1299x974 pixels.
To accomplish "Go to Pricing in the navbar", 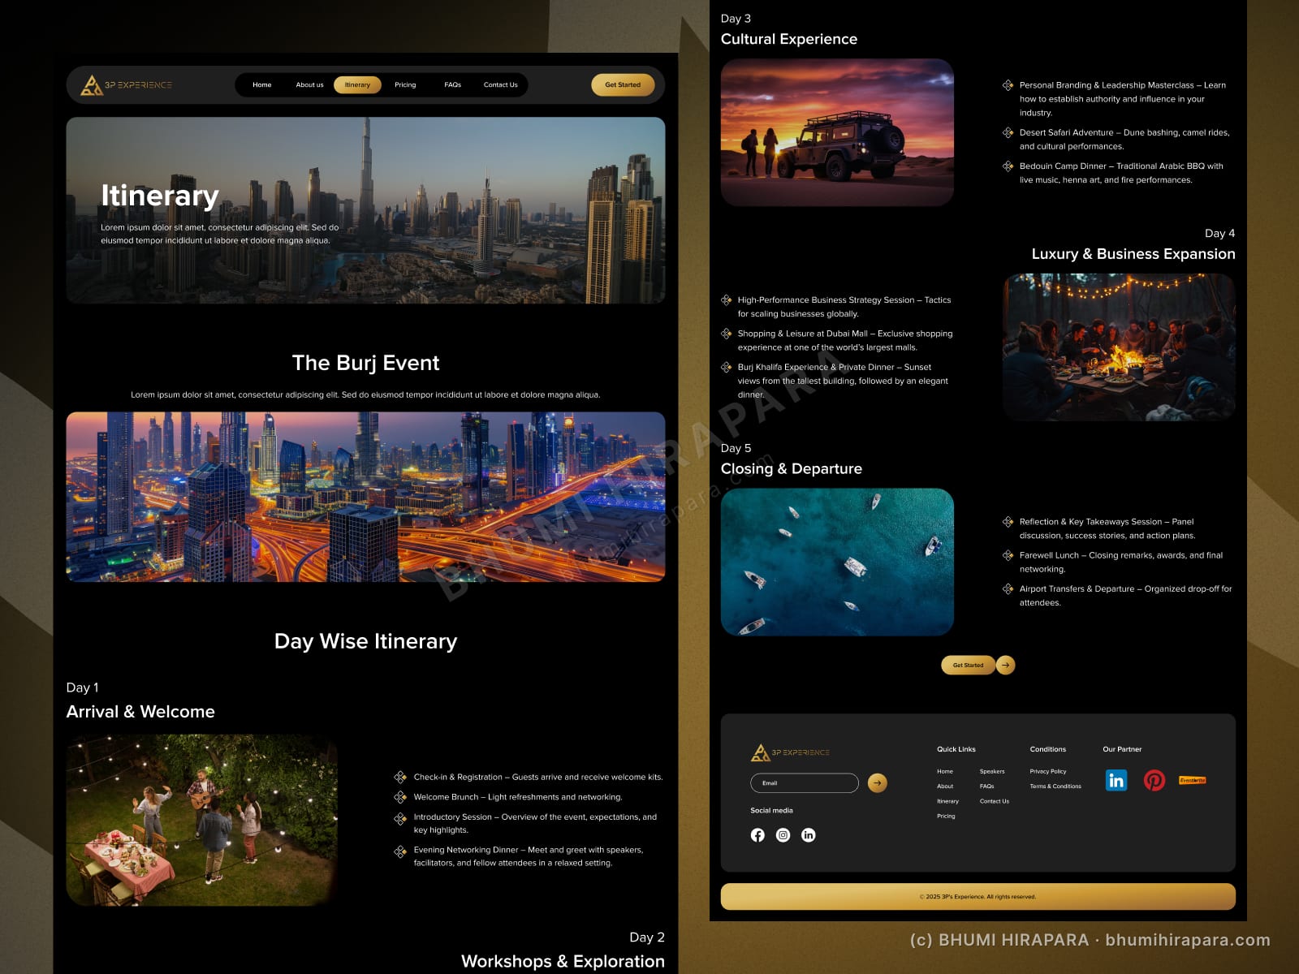I will [405, 84].
